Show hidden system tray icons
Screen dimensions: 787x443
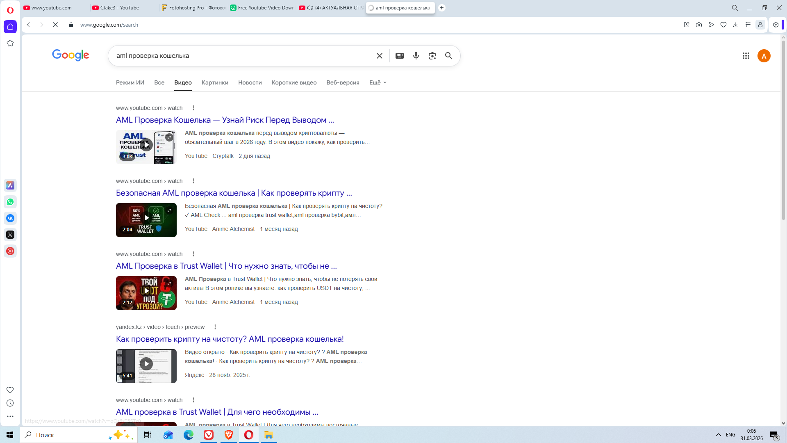coord(718,435)
